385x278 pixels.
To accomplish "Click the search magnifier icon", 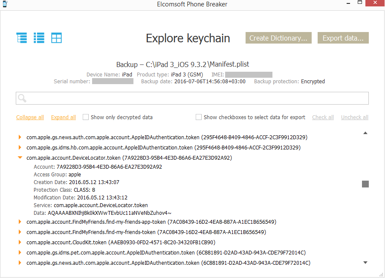I will (22, 98).
